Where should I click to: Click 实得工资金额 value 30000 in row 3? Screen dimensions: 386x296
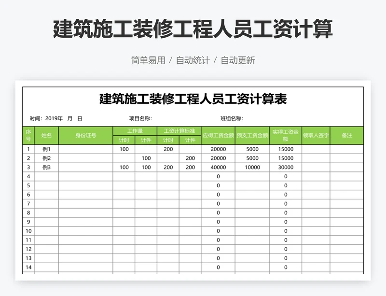[x=286, y=168]
